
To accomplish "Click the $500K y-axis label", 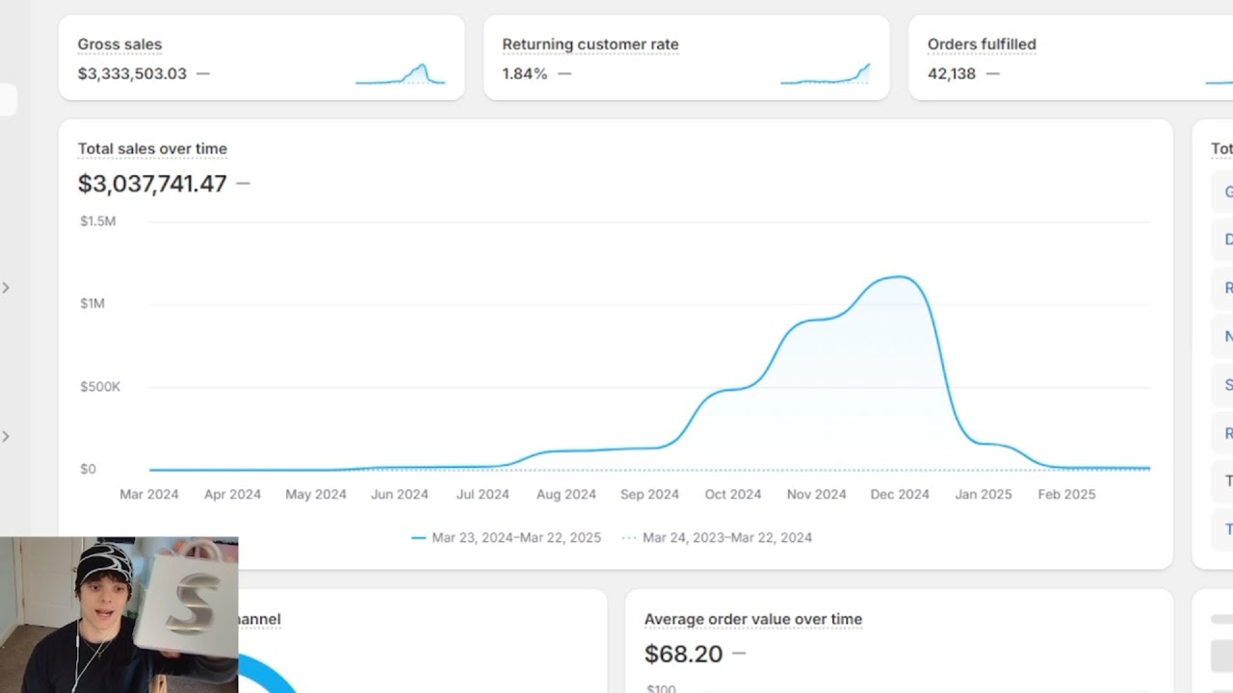I will coord(100,386).
